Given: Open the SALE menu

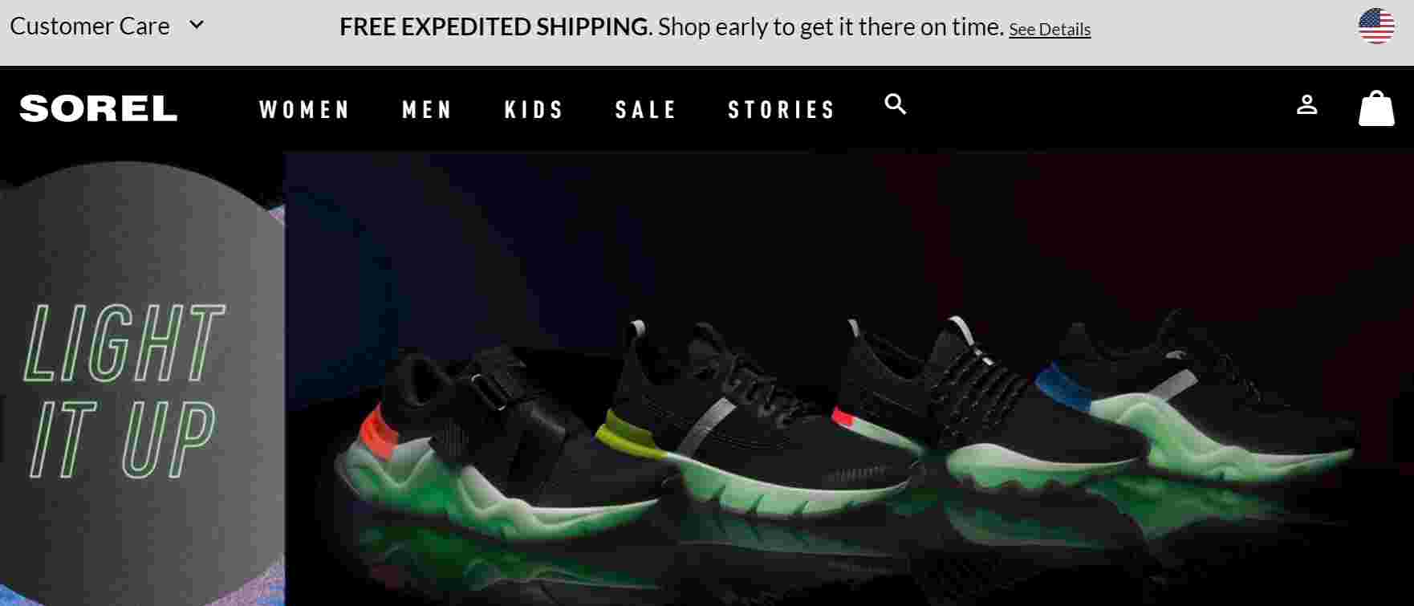Looking at the screenshot, I should (646, 109).
